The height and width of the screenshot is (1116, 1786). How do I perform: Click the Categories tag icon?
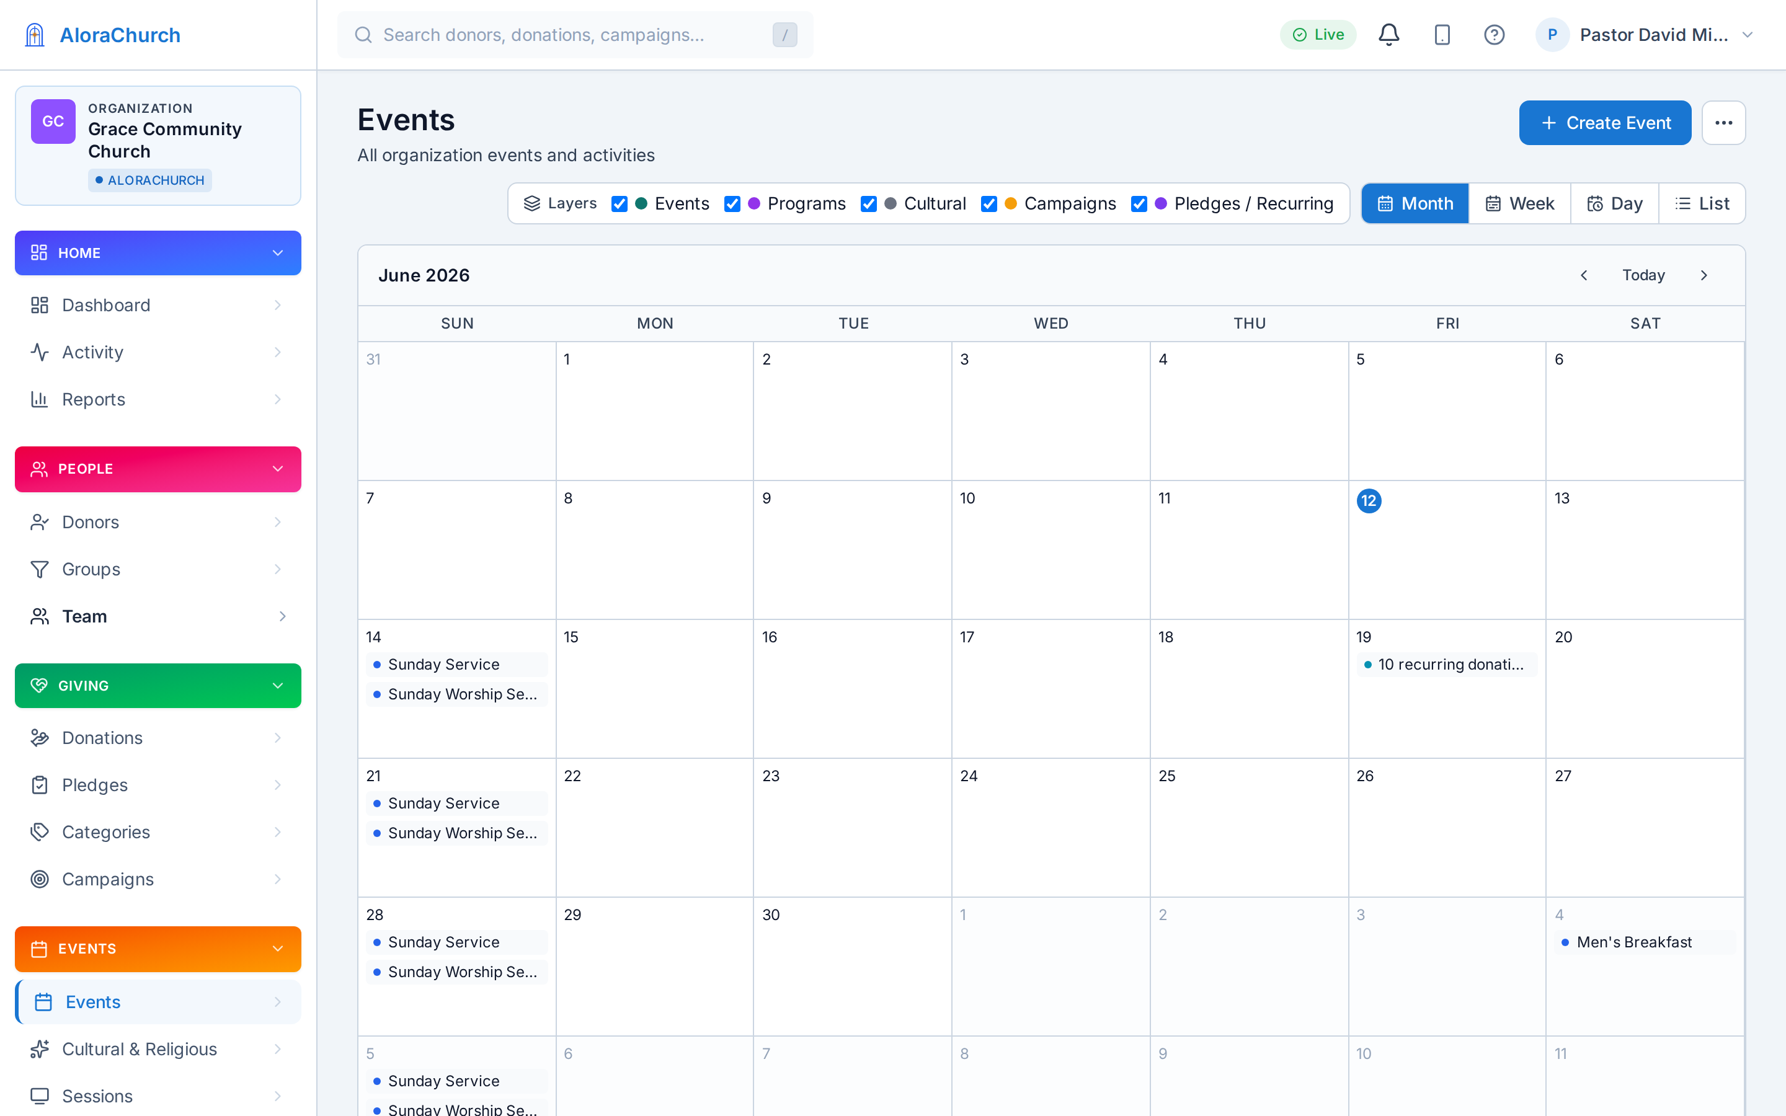40,832
